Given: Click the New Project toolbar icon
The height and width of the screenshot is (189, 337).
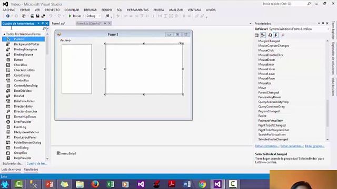Looking at the screenshot, I should click(24, 16).
